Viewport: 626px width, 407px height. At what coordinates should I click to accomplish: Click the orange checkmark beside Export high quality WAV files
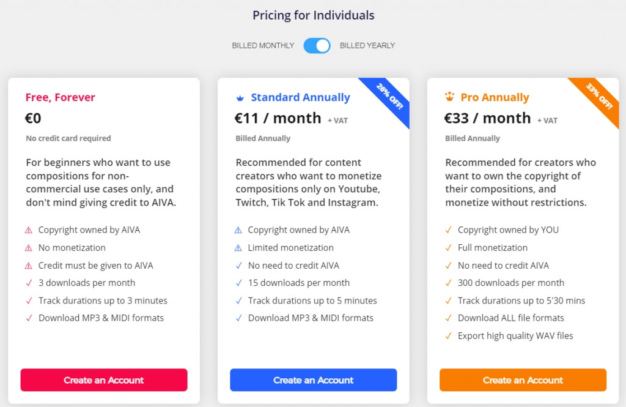[x=448, y=335]
